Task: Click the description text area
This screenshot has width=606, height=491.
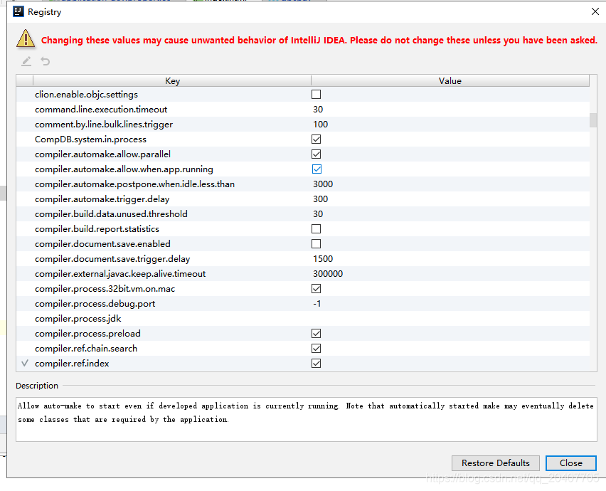Action: 306,419
